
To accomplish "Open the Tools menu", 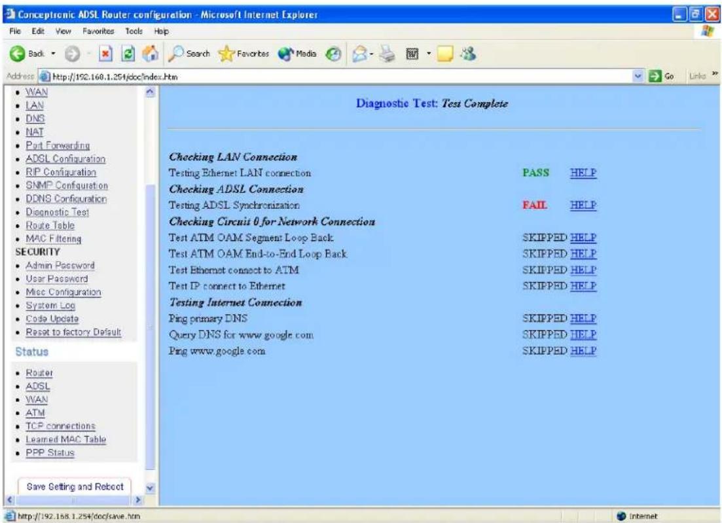I will click(x=134, y=31).
